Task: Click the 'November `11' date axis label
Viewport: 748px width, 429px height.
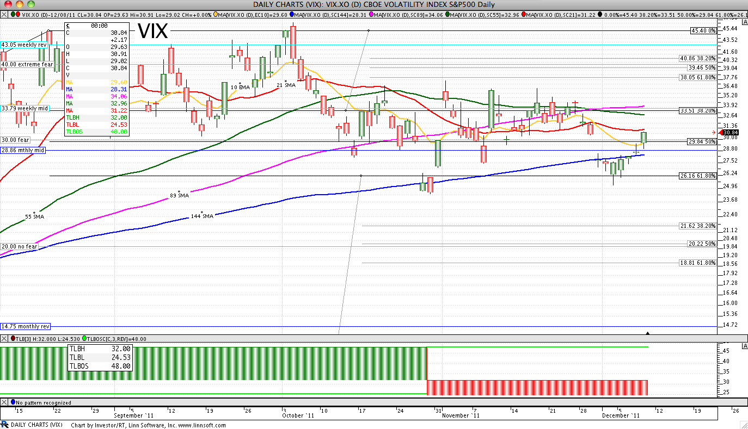Action: tap(461, 415)
